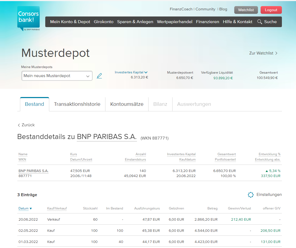This screenshot has width=296, height=248.
Task: Click the Zurück back arrow icon
Action: pyautogui.click(x=19, y=125)
